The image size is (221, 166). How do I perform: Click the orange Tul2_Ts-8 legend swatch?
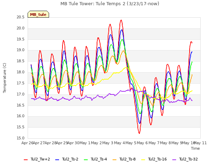tap(114, 160)
